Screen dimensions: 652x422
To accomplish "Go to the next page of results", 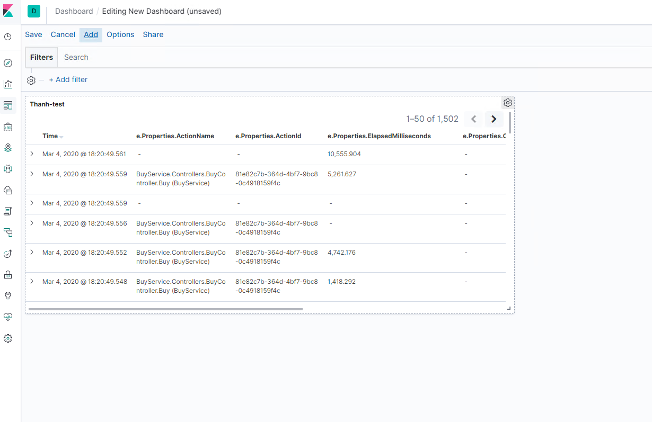I will pyautogui.click(x=494, y=119).
